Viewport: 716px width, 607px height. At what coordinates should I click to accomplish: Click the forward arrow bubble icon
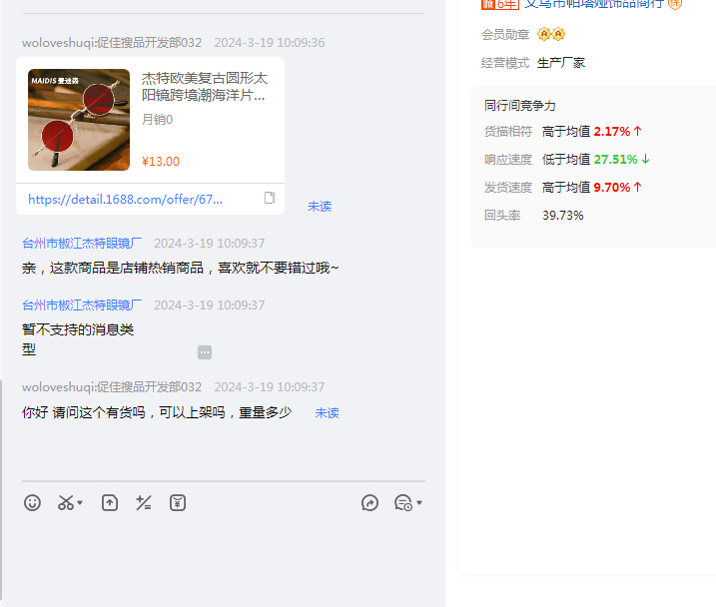(369, 503)
